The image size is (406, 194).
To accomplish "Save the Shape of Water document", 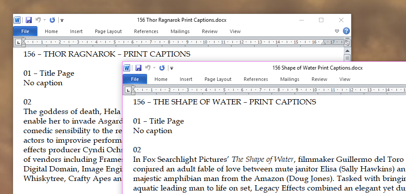I will [x=138, y=68].
